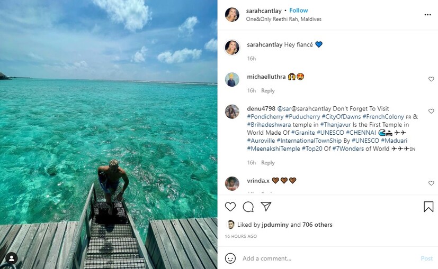Click tagged people icon on photo
Image resolution: width=438 pixels, height=269 pixels.
pos(11,258)
